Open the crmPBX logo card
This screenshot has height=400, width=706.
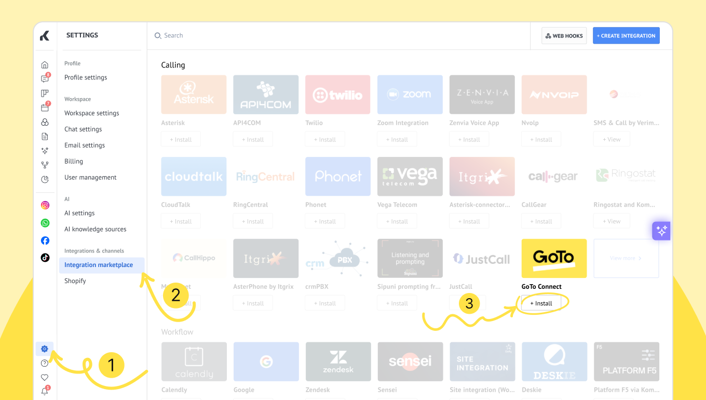[338, 258]
